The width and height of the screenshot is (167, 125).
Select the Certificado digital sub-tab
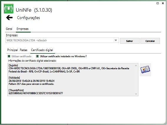42,50
